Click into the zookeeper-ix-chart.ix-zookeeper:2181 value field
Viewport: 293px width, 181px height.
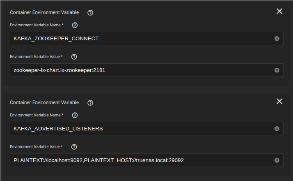click(146, 70)
